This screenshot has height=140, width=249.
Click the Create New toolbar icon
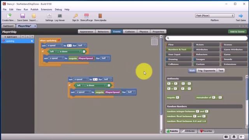(x=9, y=16)
